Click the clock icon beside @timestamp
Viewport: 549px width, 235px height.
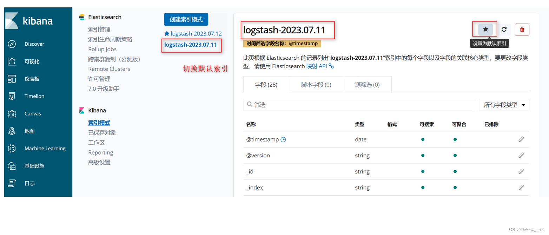283,139
